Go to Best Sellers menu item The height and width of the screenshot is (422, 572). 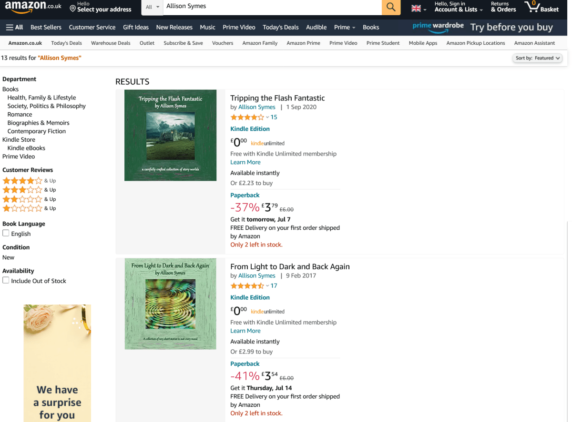(46, 27)
